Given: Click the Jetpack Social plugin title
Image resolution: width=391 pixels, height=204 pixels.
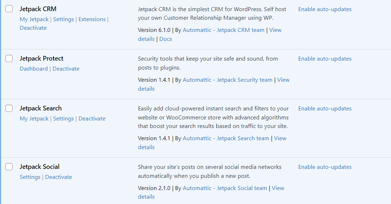Looking at the screenshot, I should [x=40, y=167].
